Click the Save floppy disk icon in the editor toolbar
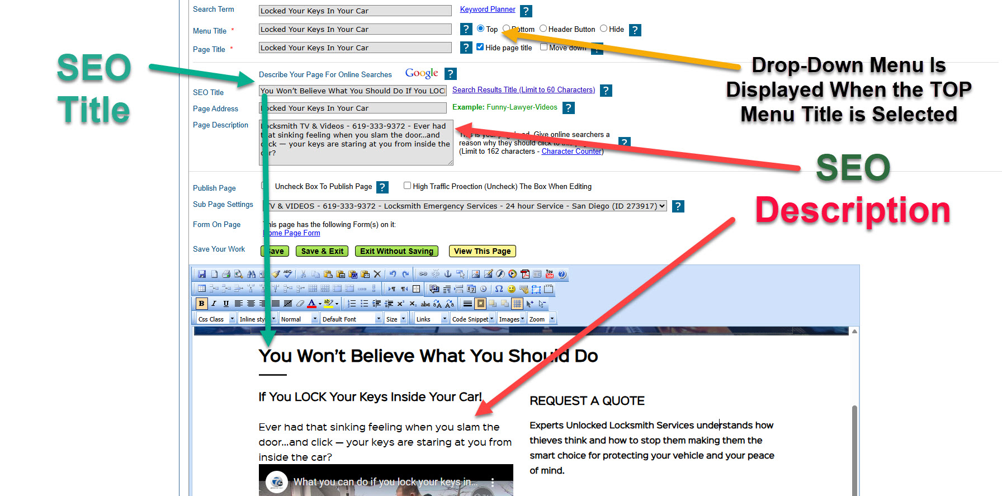 pos(202,274)
